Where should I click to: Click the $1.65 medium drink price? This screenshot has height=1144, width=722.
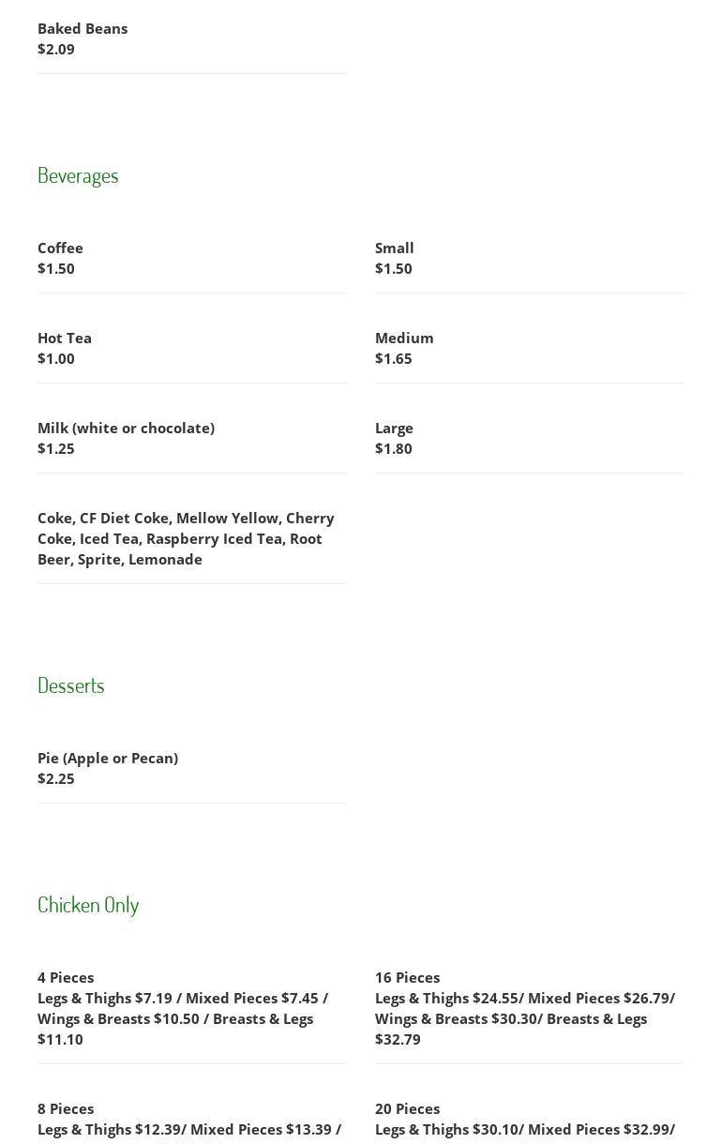click(x=394, y=359)
